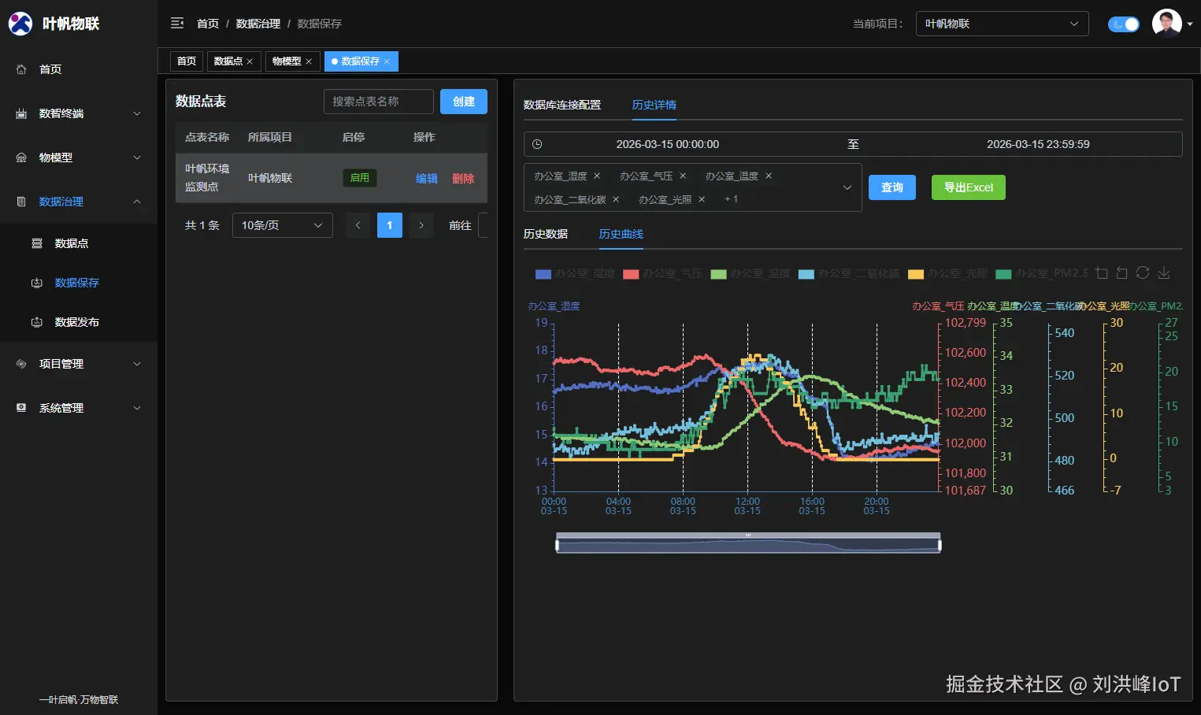Select the 历史详情 tab
Viewport: 1201px width, 715px height.
click(x=654, y=105)
